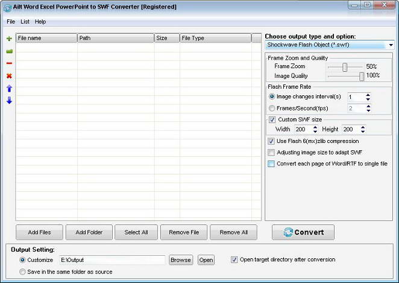This screenshot has width=399, height=283.
Task: Click the File Type column header
Action: (215, 38)
